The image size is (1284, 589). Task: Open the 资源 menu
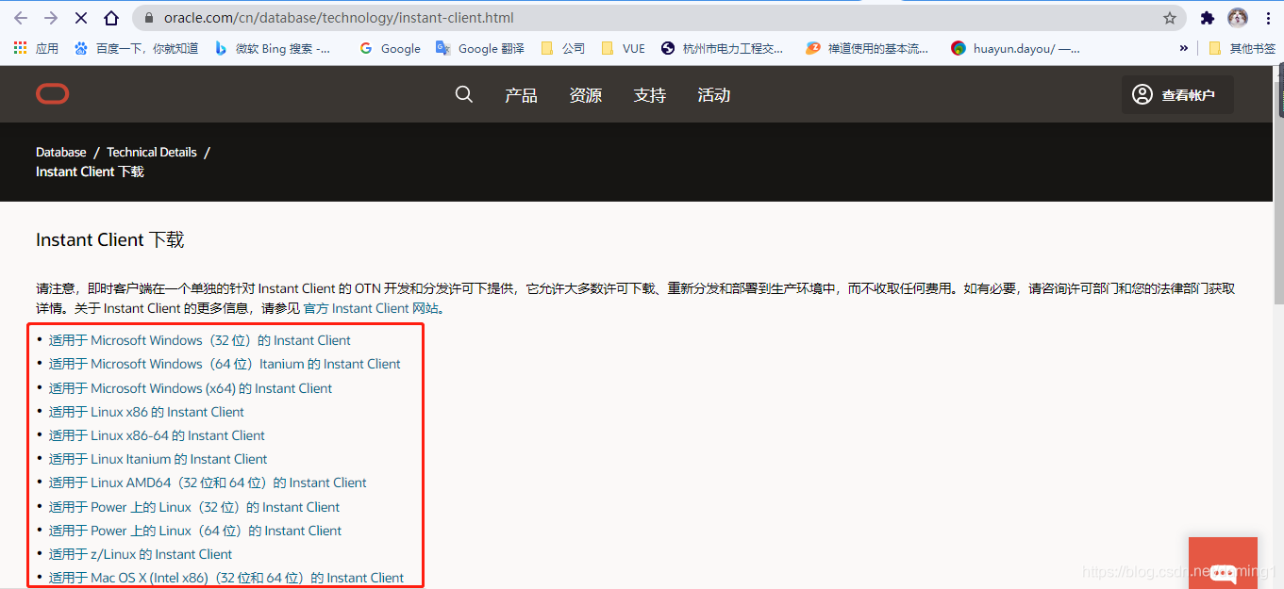point(585,95)
